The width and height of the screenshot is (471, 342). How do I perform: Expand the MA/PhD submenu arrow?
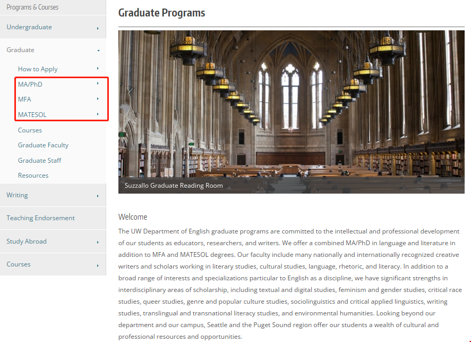98,84
